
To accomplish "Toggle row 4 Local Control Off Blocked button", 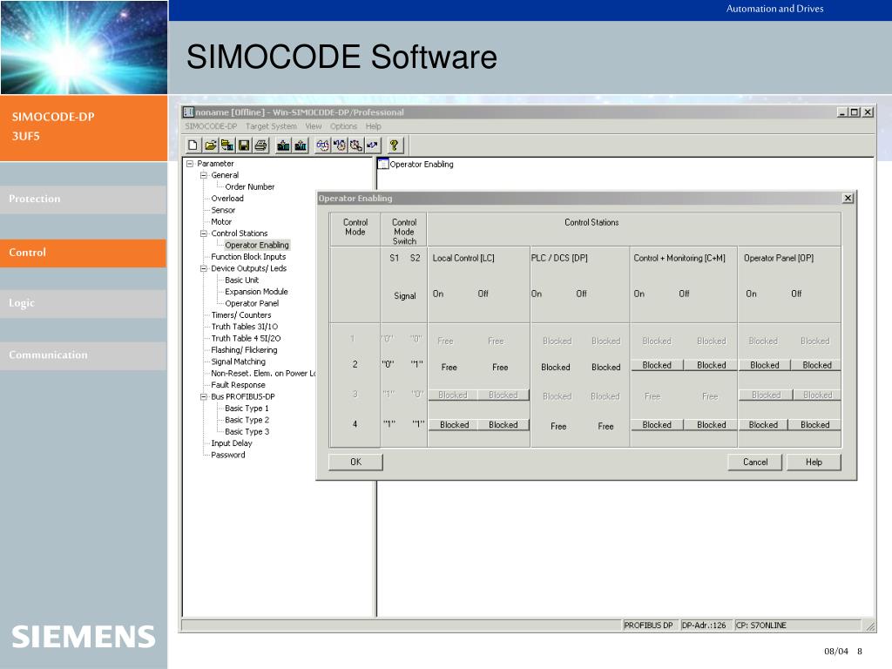I will pos(503,424).
